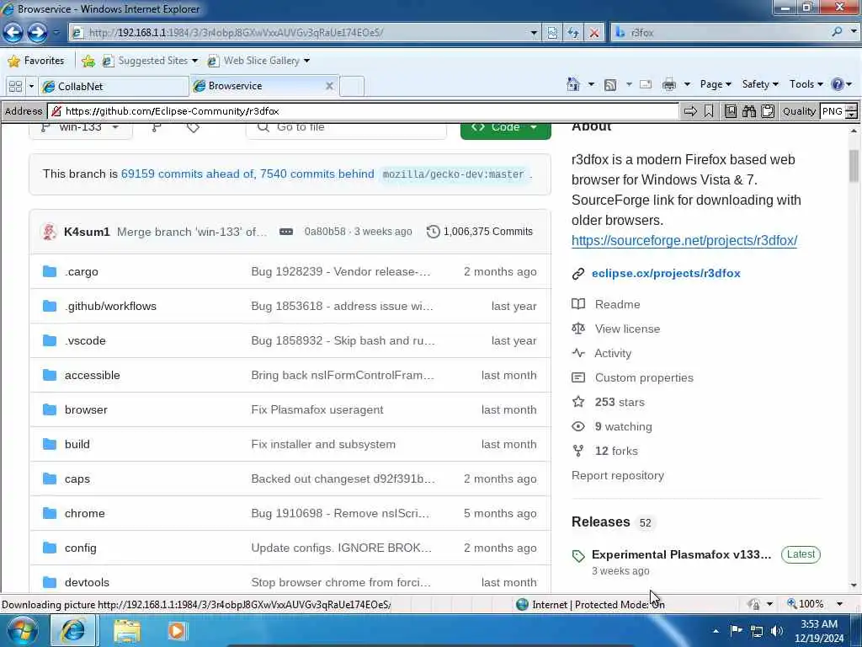862x647 pixels.
Task: Click the volume speaker tray icon
Action: click(777, 631)
